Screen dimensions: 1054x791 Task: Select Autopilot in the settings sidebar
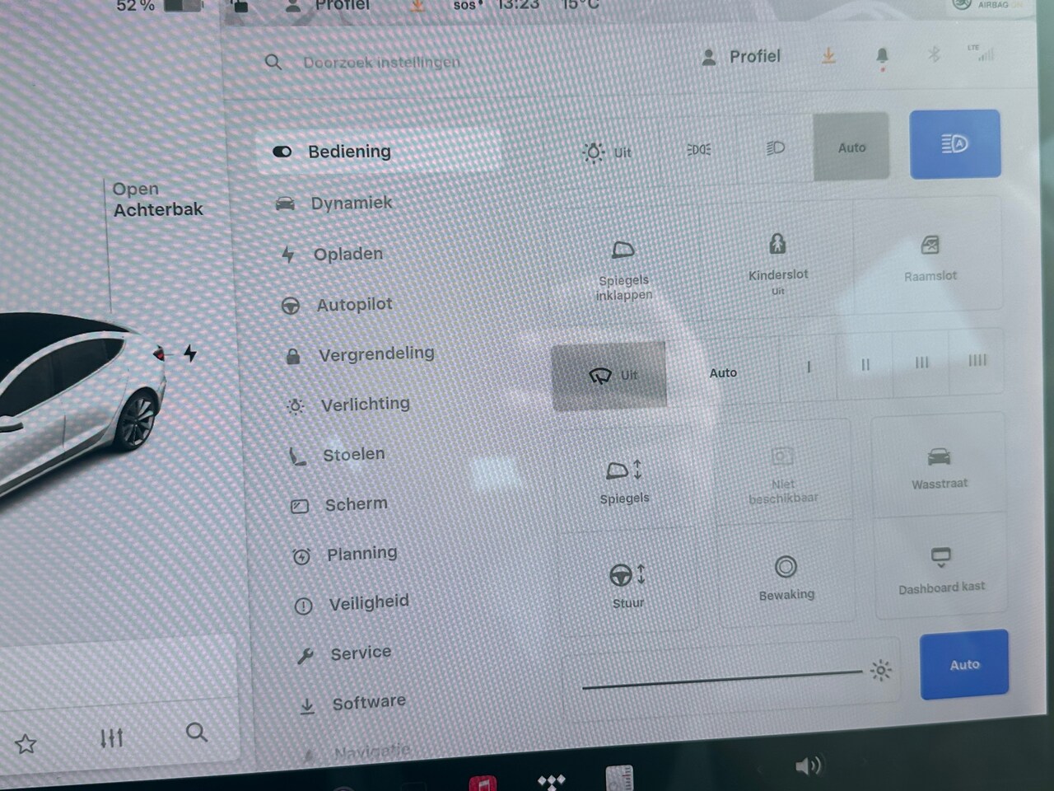point(354,305)
